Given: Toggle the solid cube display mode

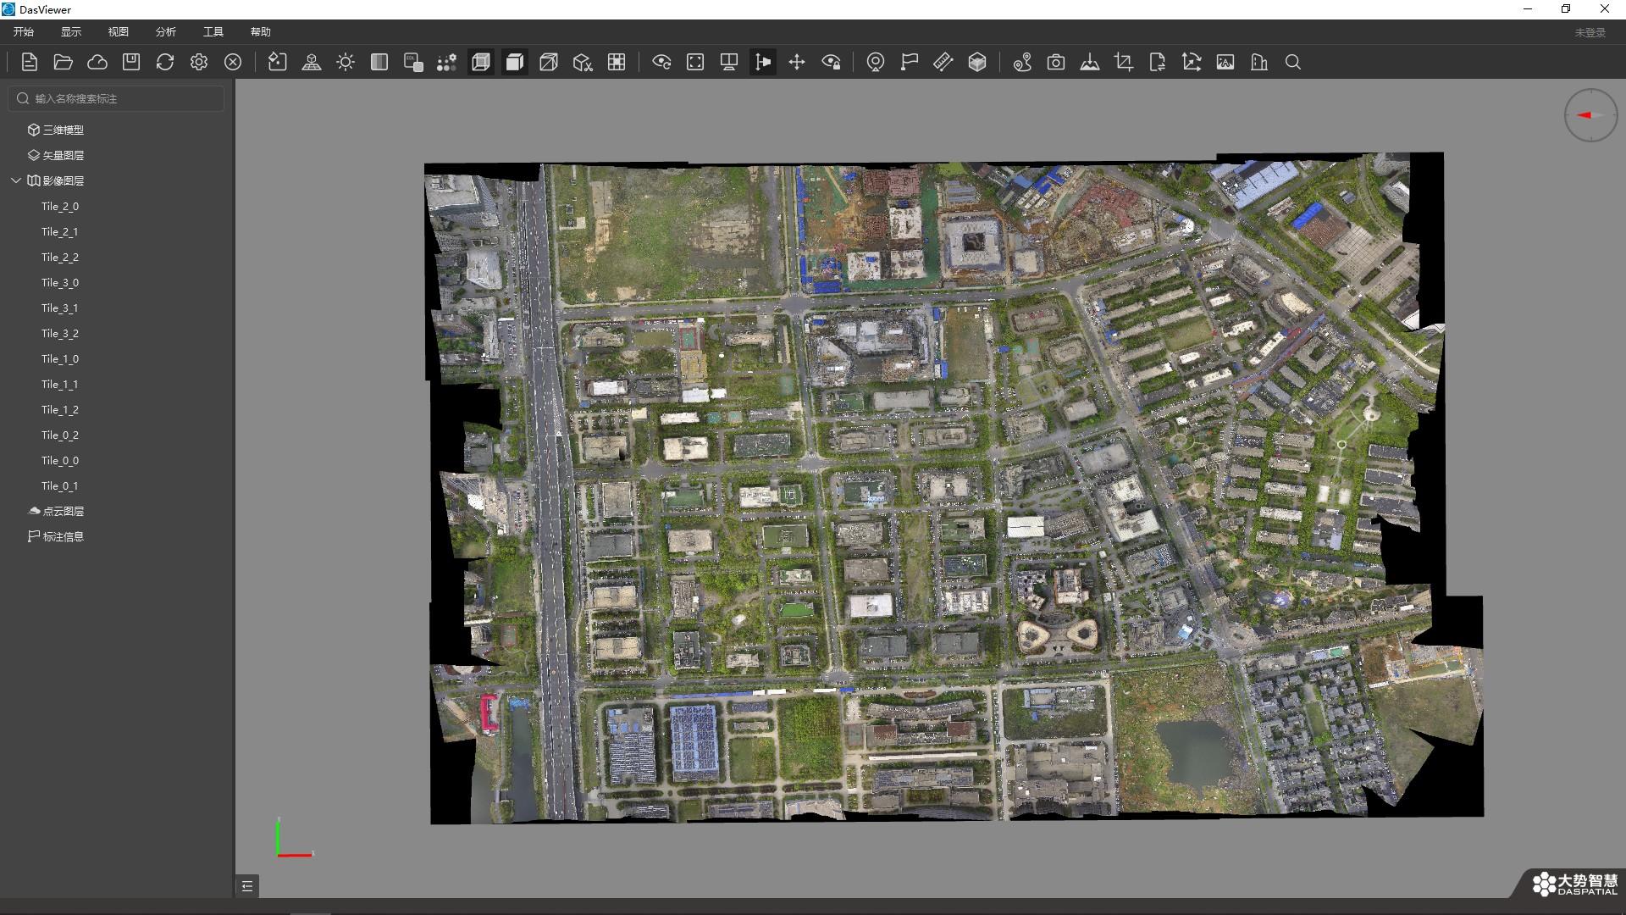Looking at the screenshot, I should 515,62.
